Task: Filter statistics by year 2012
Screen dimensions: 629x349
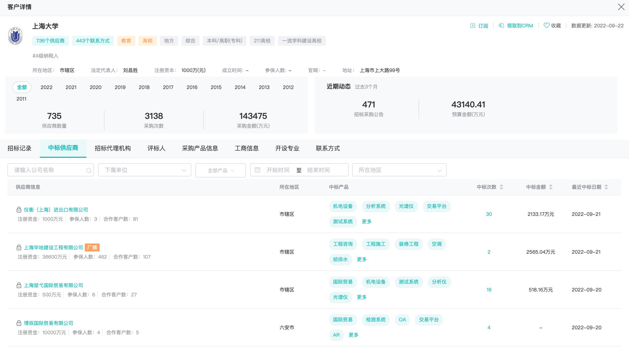Action: pyautogui.click(x=288, y=87)
